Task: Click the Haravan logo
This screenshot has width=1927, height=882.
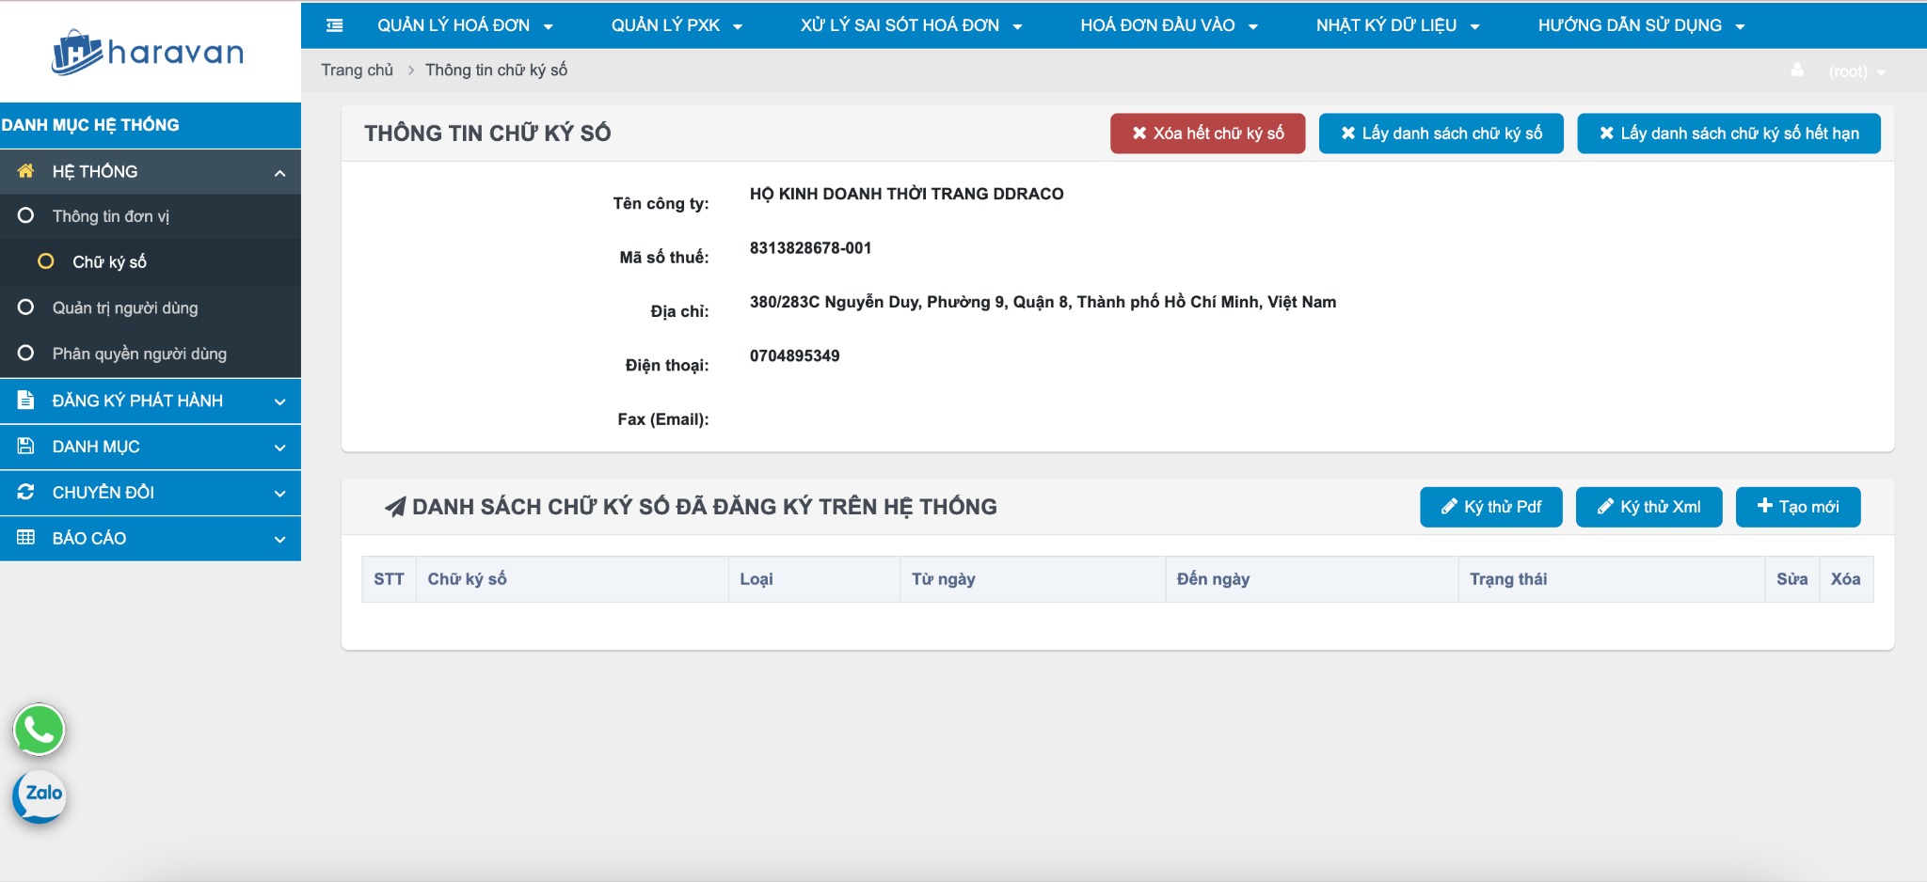Action: (x=149, y=52)
